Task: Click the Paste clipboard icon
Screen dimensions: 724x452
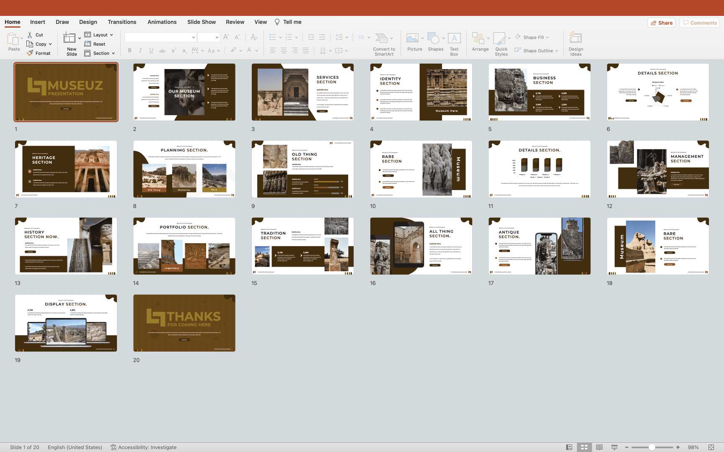Action: pos(13,39)
